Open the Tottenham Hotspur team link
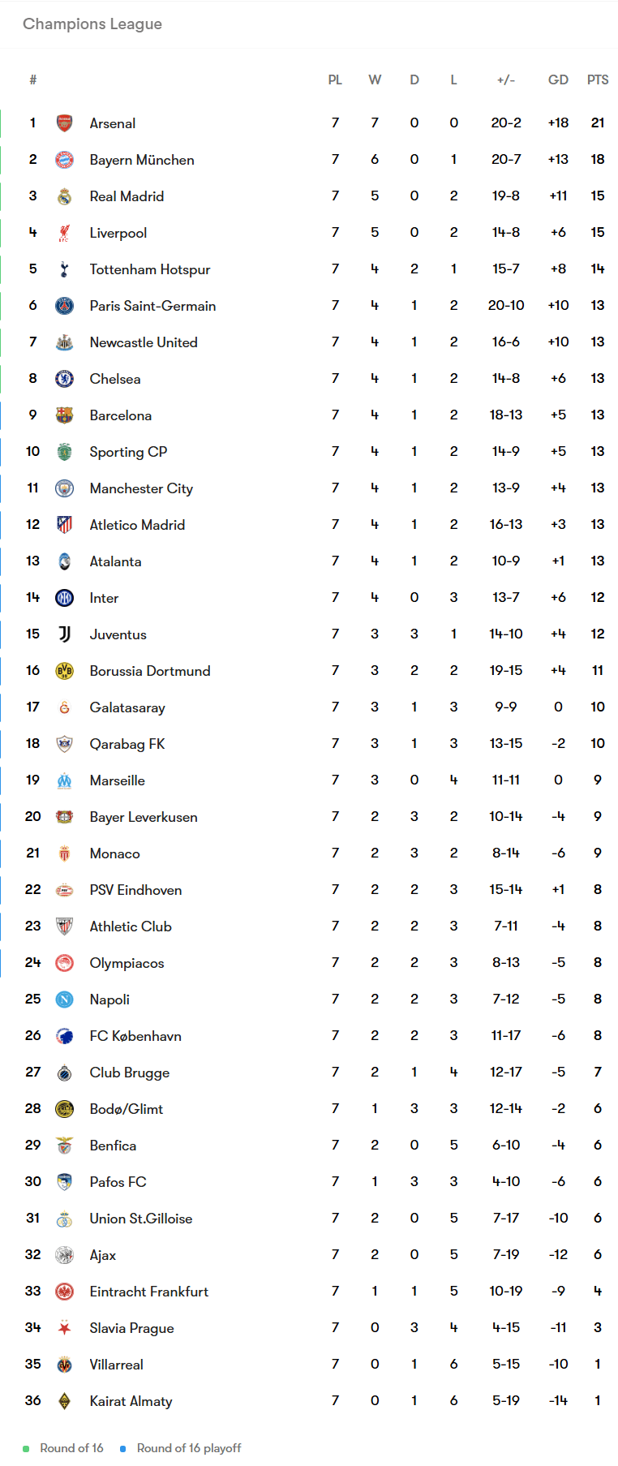 (150, 269)
